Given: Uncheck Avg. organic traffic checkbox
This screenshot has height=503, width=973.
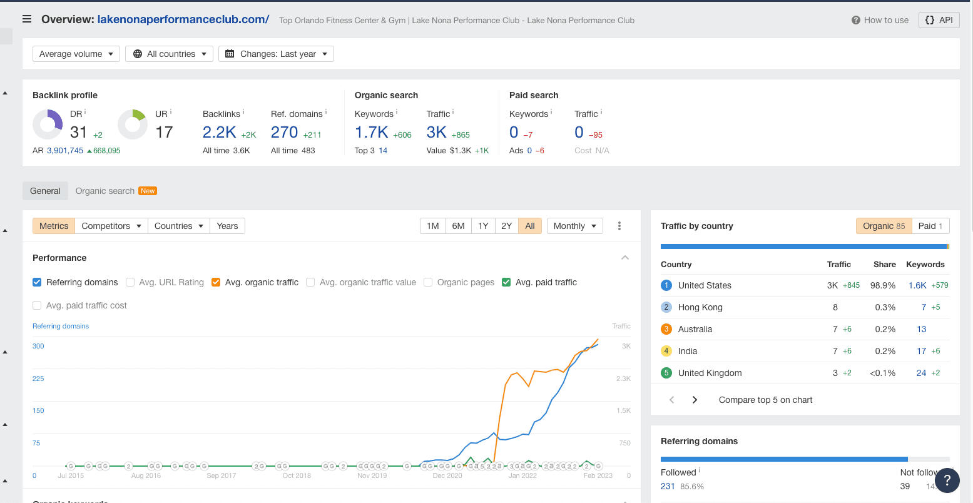Looking at the screenshot, I should (x=216, y=282).
